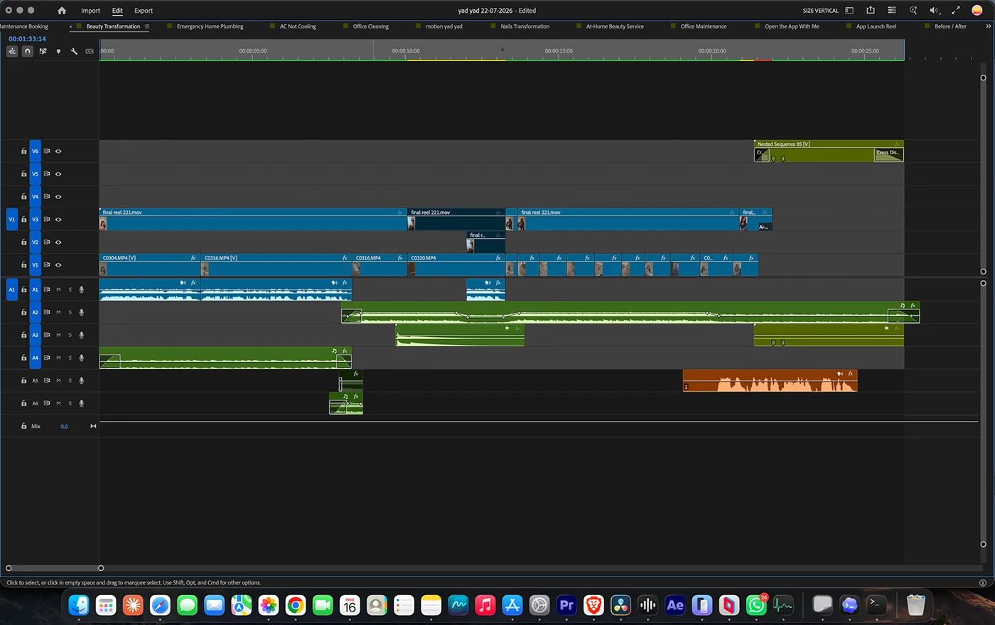Click the Mix track output icon

[x=93, y=426]
